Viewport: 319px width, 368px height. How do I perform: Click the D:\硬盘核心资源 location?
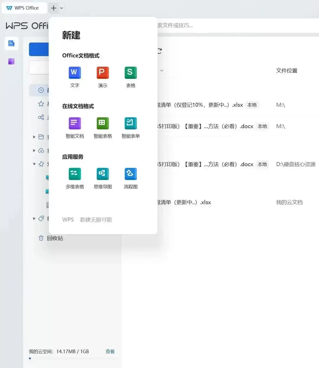coord(296,164)
